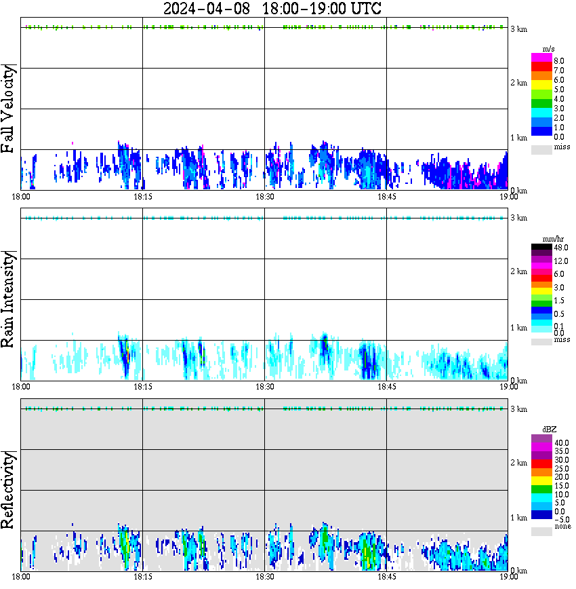Click the mm/hr unit label on rain legend
The width and height of the screenshot is (576, 589).
coord(553,239)
